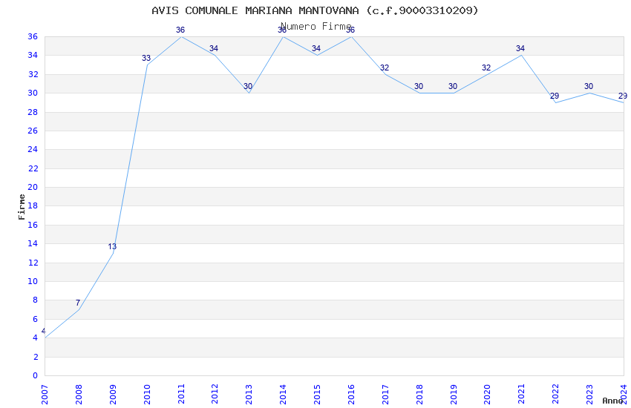Click the y-axis tick value 16
The height and width of the screenshot is (408, 631).
click(x=33, y=225)
